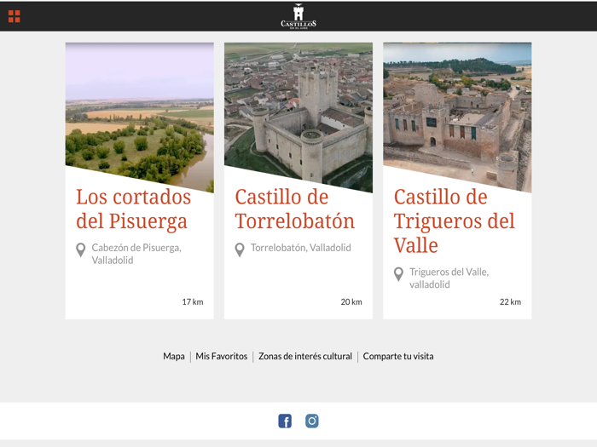Open the orange grid menu icon
The height and width of the screenshot is (447, 597).
point(14,16)
